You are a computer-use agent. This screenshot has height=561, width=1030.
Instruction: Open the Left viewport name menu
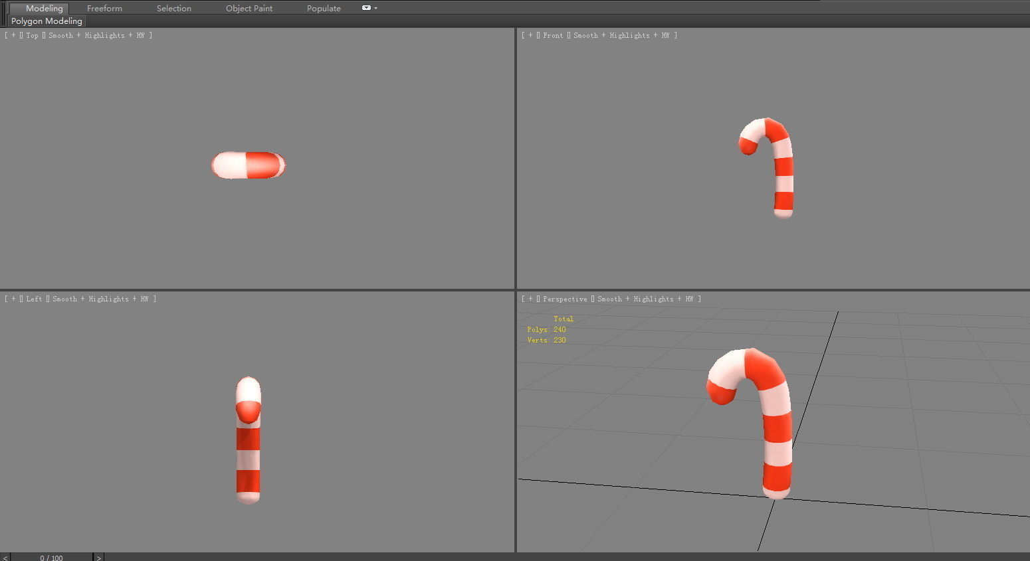[33, 299]
